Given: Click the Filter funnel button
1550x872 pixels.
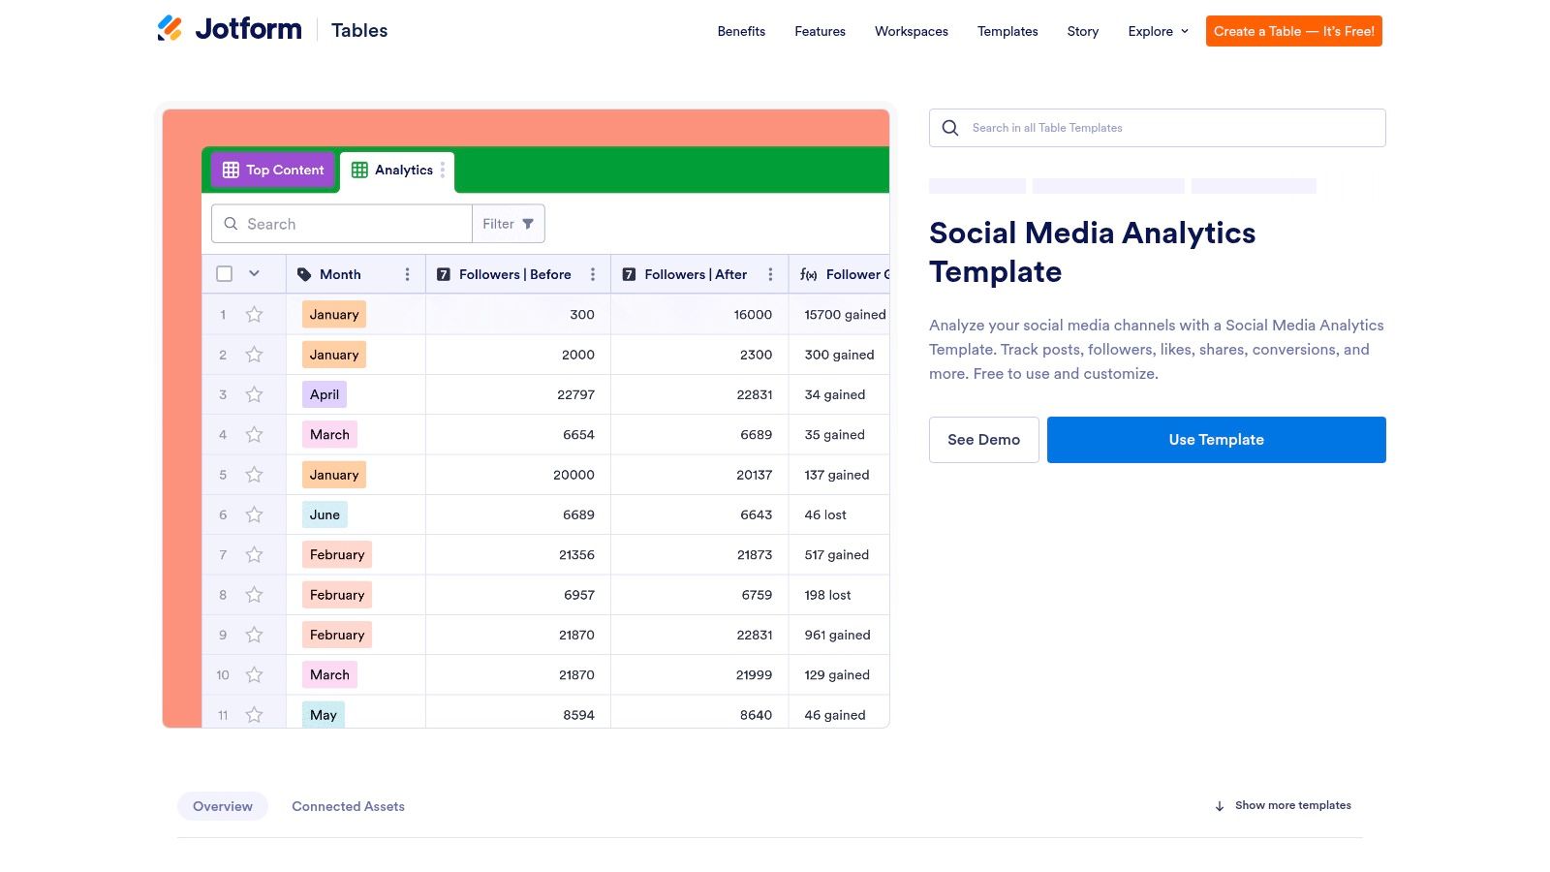Looking at the screenshot, I should [509, 224].
